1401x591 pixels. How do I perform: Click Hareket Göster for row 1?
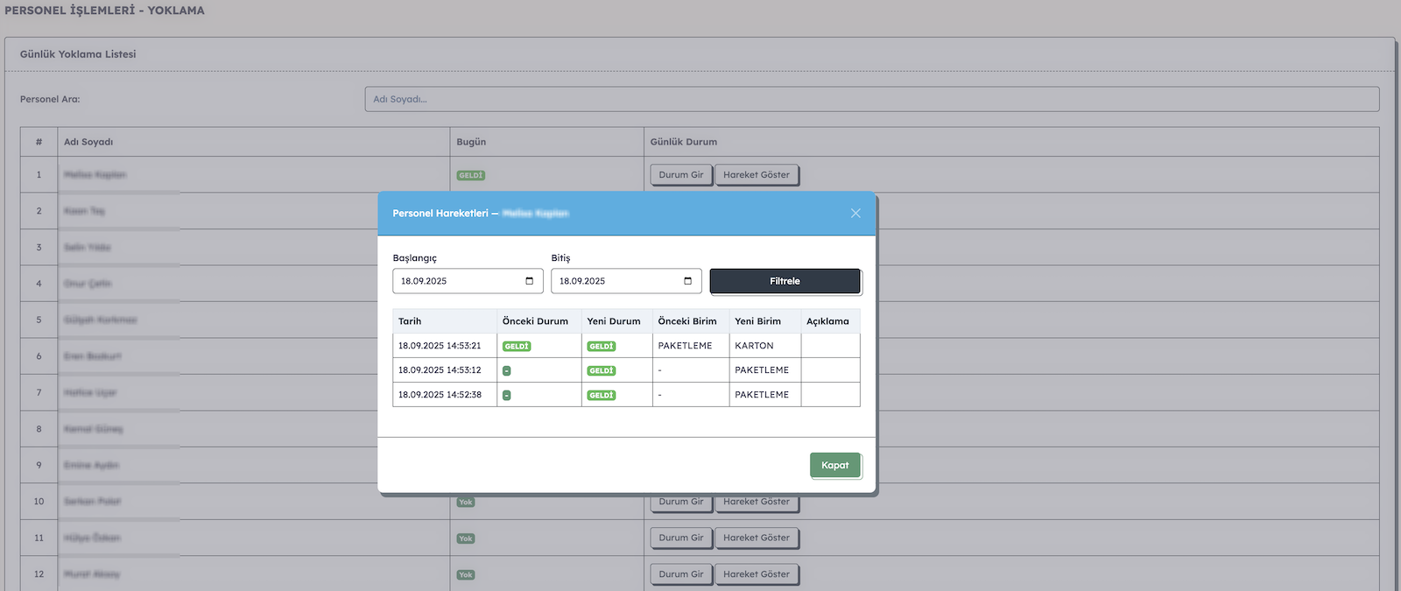pos(756,175)
